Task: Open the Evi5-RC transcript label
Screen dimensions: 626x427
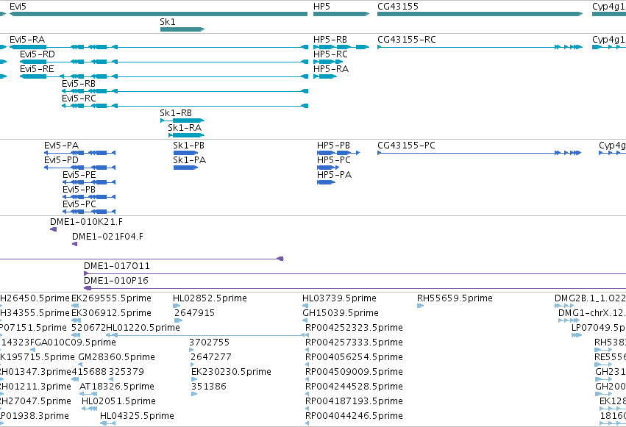Action: tap(79, 98)
